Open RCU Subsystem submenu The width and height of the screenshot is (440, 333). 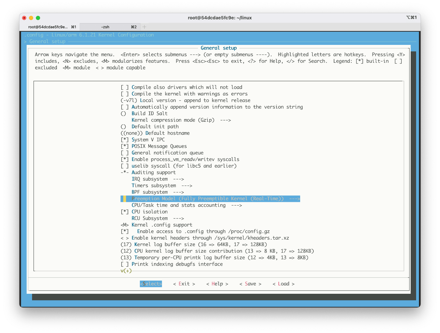(158, 218)
